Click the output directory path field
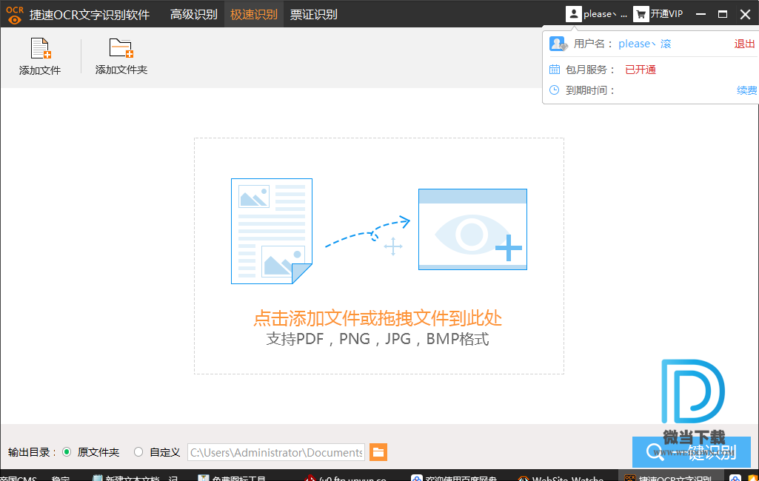 [x=276, y=452]
